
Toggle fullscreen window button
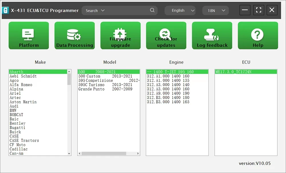point(259,10)
